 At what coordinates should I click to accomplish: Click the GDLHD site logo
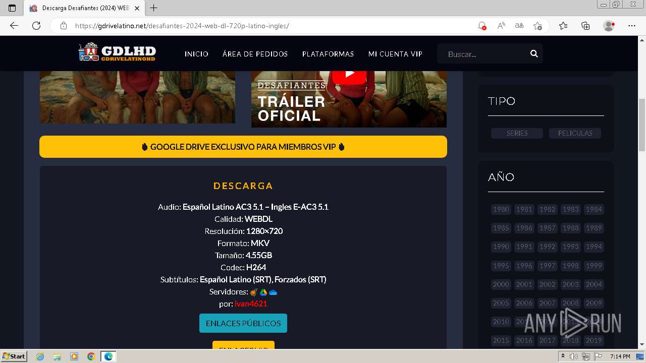coord(117,53)
